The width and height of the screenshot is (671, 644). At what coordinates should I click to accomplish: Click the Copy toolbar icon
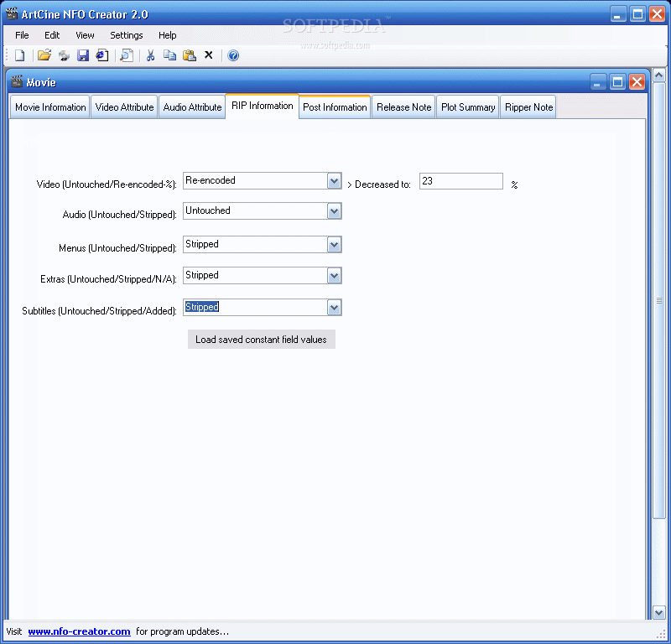tap(170, 55)
